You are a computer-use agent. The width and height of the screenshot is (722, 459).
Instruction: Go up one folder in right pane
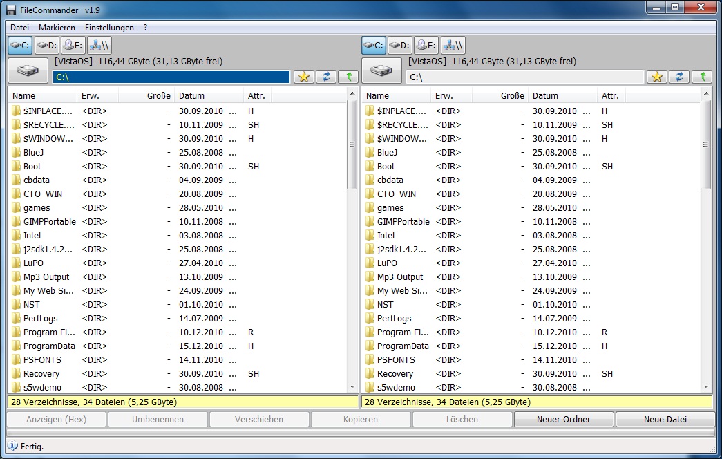click(702, 77)
